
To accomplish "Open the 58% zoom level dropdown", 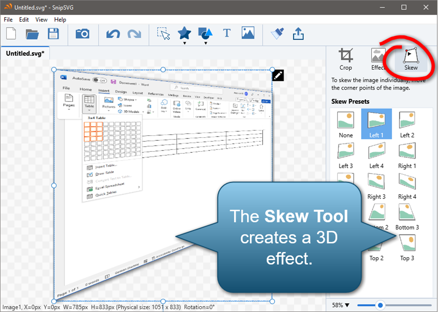I will tap(340, 305).
